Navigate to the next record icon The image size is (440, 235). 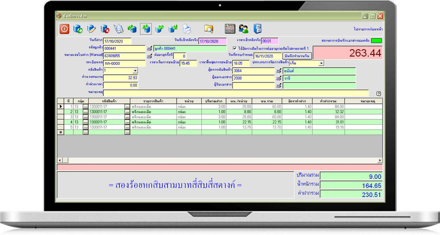[x=159, y=29]
